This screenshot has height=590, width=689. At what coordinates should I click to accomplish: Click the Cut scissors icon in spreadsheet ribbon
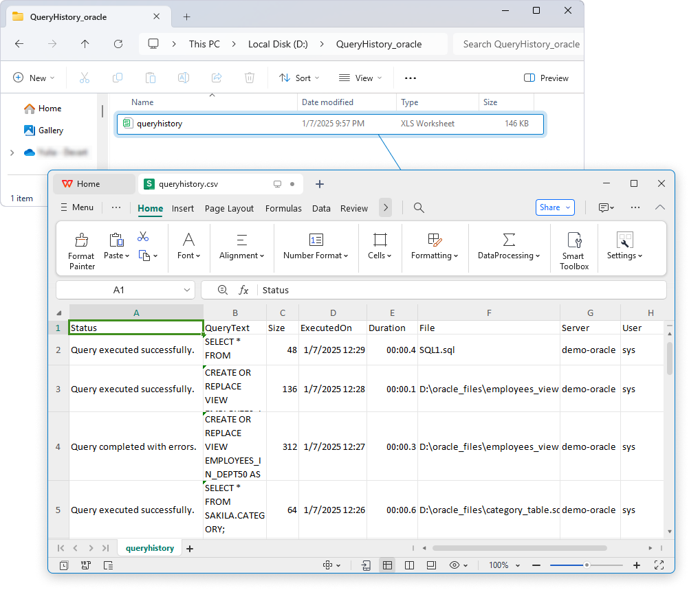tap(143, 237)
